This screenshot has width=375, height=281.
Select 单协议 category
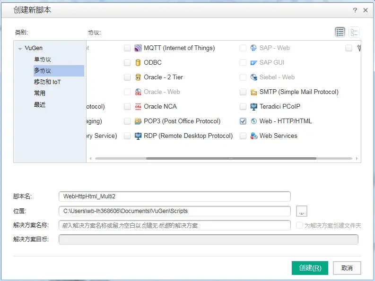[43, 59]
